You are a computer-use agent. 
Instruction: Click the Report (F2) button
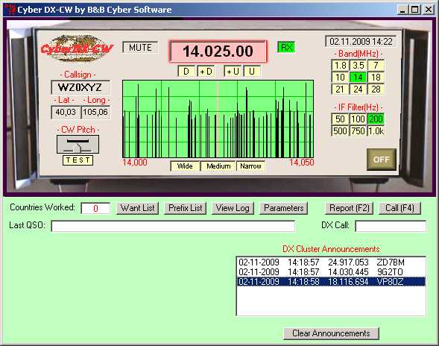point(349,208)
